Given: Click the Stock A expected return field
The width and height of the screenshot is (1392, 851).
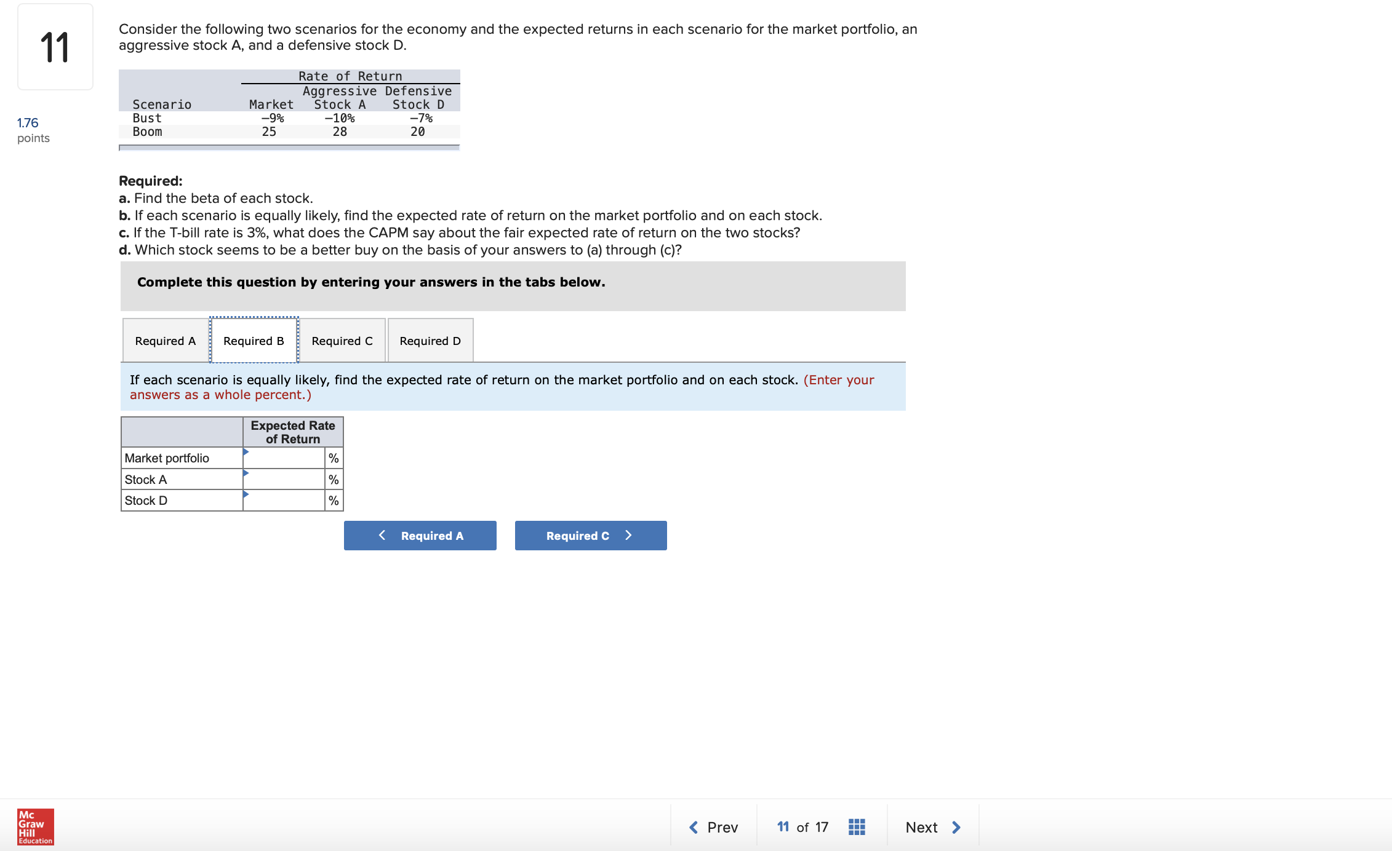Looking at the screenshot, I should [284, 480].
